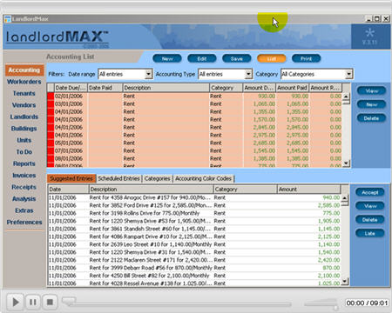Open the Buildings section
Viewport: 392px width, 313px height.
24,129
